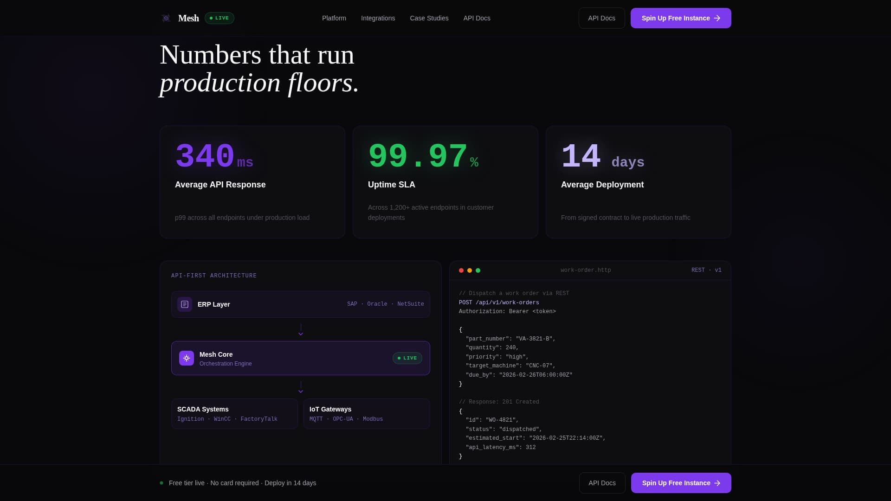This screenshot has width=891, height=501.
Task: Click the "Average Deployment" label
Action: (x=602, y=185)
